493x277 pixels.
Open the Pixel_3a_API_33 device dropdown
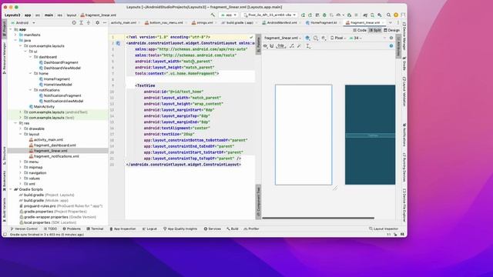coord(270,15)
